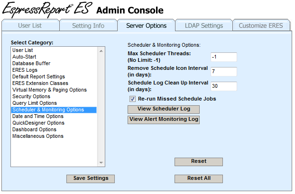295x194 pixels.
Task: Click the category list scroll up arrow
Action: (101, 51)
